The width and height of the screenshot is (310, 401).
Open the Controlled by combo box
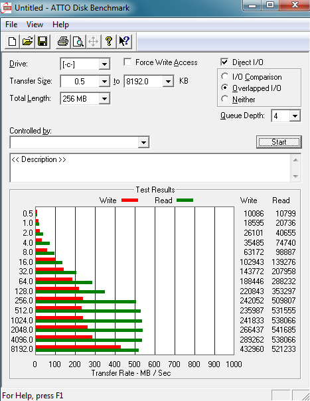coord(80,143)
